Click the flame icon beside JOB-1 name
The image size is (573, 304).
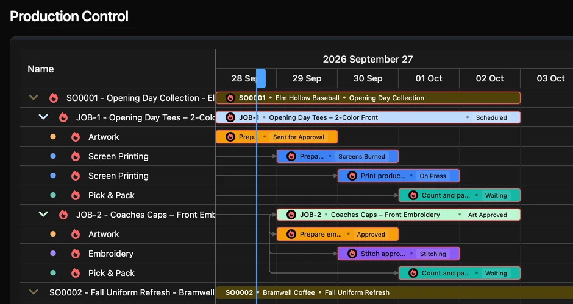click(63, 117)
